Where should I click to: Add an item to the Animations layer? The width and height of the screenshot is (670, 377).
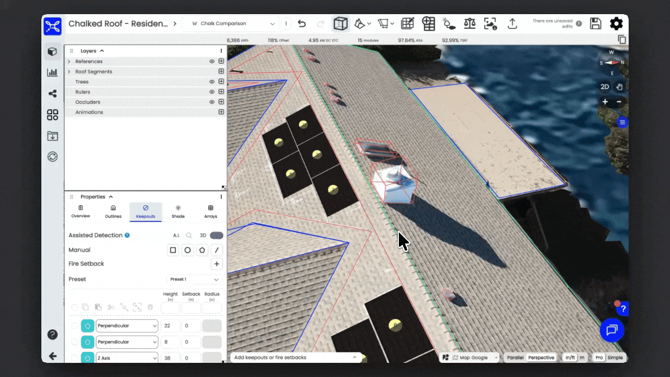(x=221, y=112)
